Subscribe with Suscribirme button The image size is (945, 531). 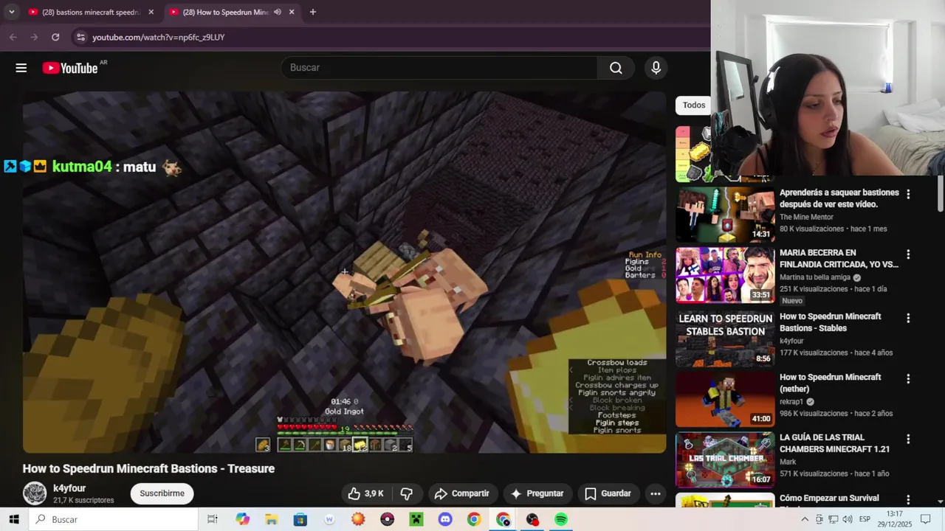pyautogui.click(x=162, y=493)
